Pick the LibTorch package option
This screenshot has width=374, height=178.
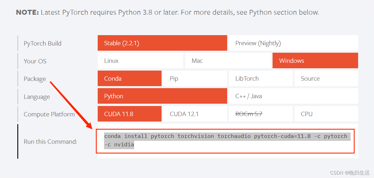pos(261,78)
